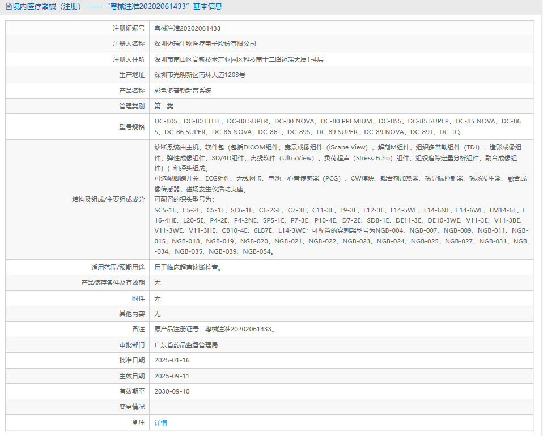Click the 生效日期 label
This screenshot has height=436, width=543.
(x=132, y=376)
